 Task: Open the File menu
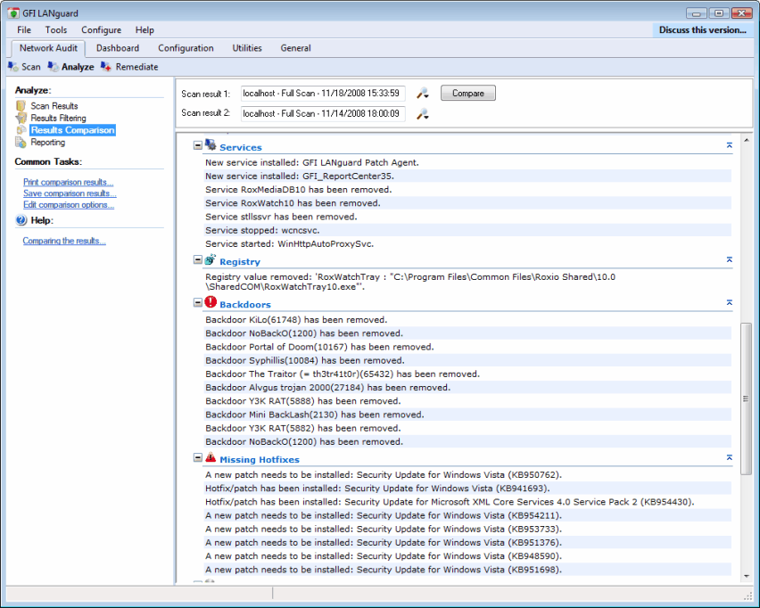click(24, 30)
